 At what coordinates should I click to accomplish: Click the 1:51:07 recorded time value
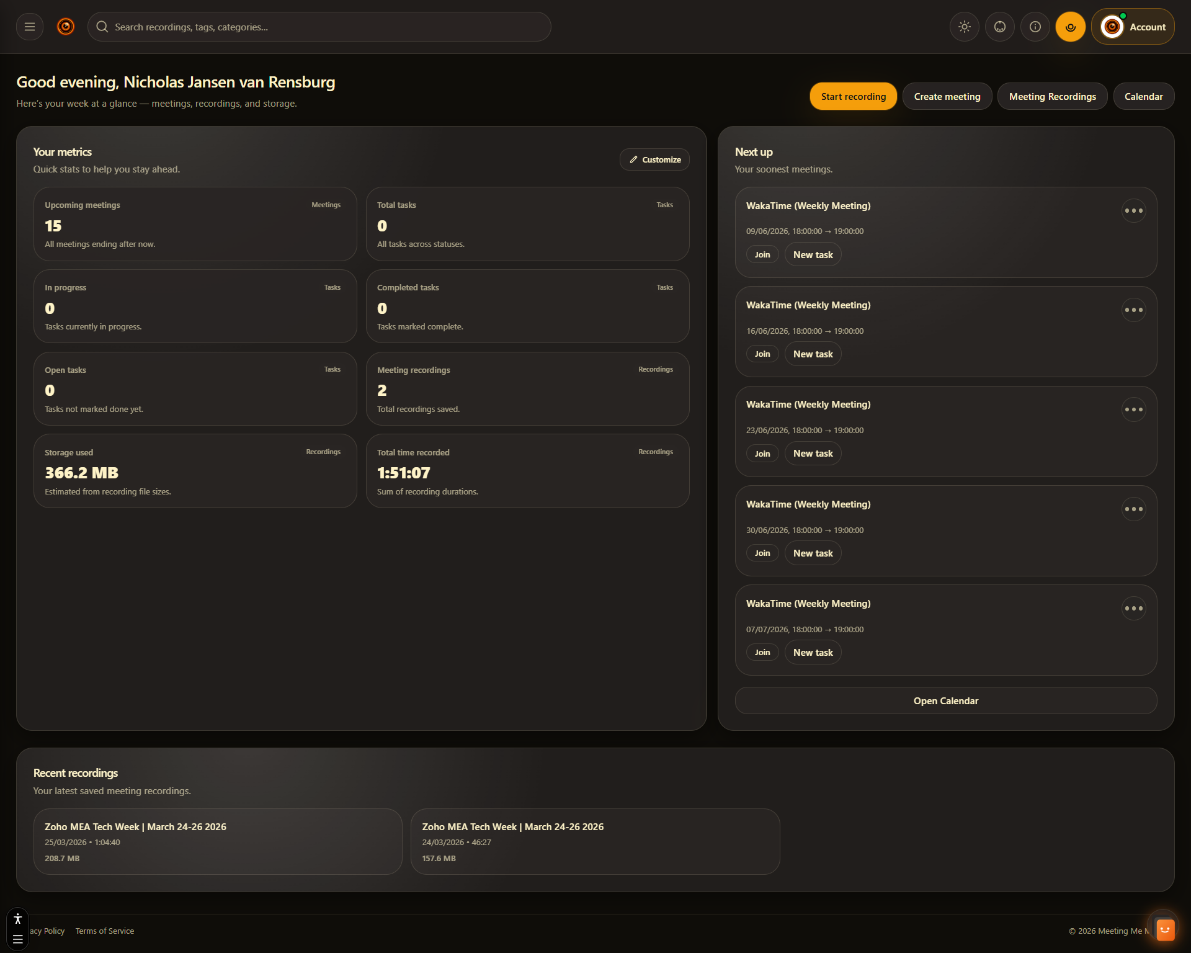tap(403, 473)
